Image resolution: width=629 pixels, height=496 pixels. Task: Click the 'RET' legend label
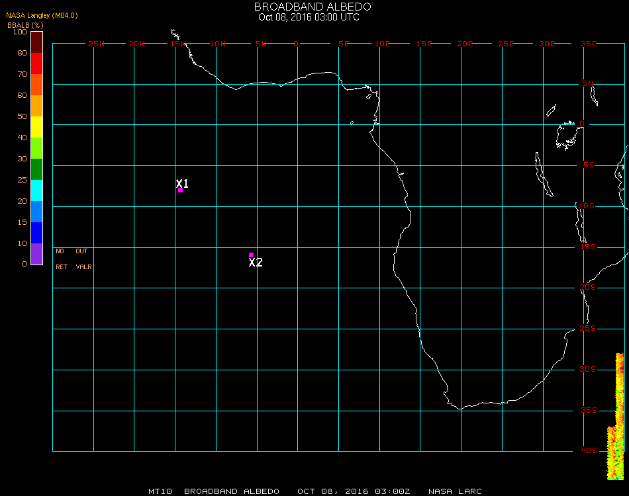(62, 267)
